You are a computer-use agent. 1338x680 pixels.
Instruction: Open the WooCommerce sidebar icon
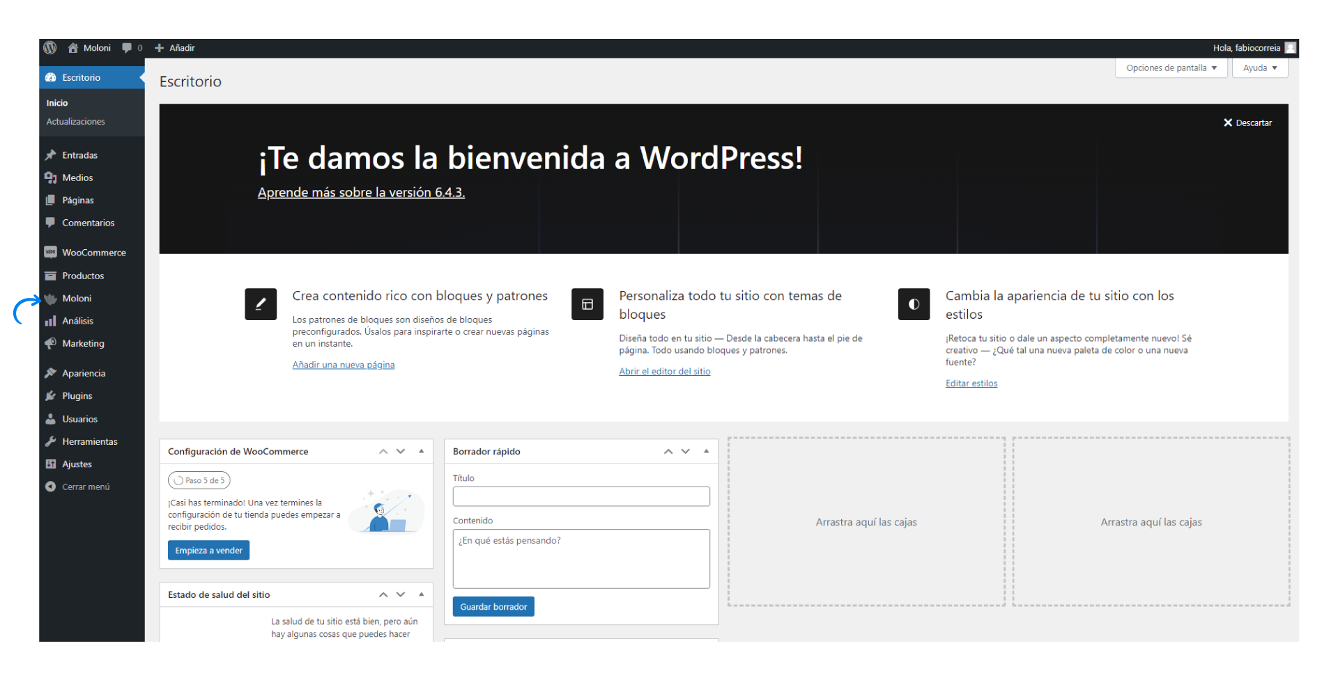[51, 252]
